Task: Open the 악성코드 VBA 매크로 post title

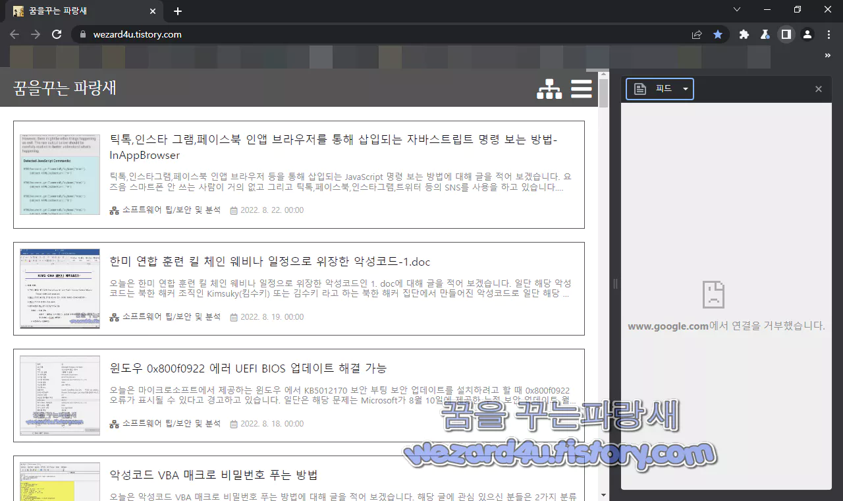Action: 214,475
